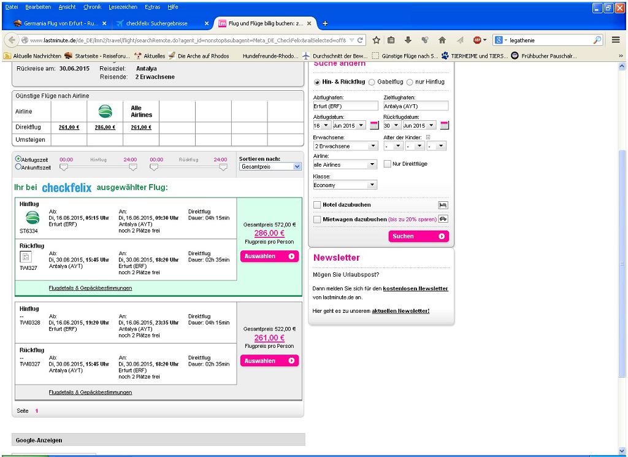This screenshot has height=457, width=628.
Task: Open the Sortieren nach Gesamtpreis dropdown
Action: tap(270, 166)
